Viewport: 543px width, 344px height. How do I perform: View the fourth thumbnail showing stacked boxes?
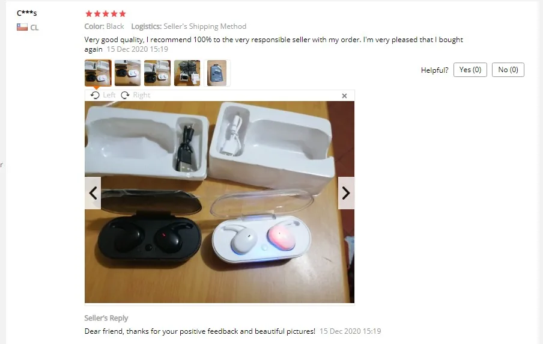[187, 73]
